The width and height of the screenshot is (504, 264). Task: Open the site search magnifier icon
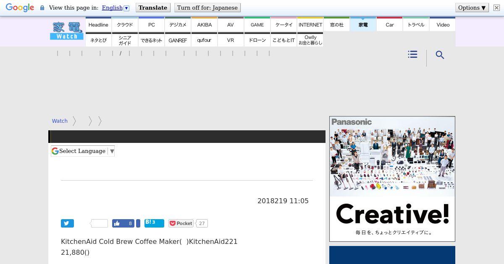[x=440, y=55]
